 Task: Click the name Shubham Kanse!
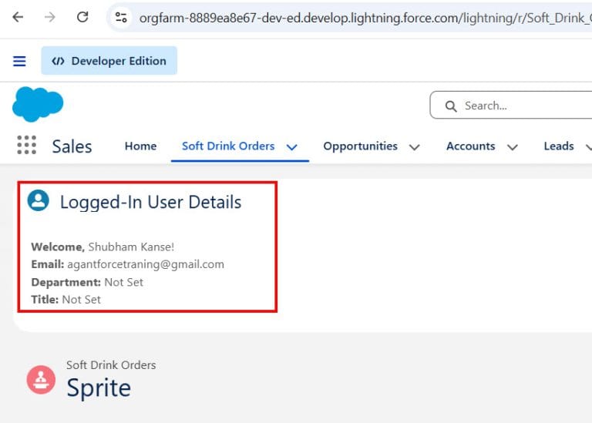click(x=131, y=247)
